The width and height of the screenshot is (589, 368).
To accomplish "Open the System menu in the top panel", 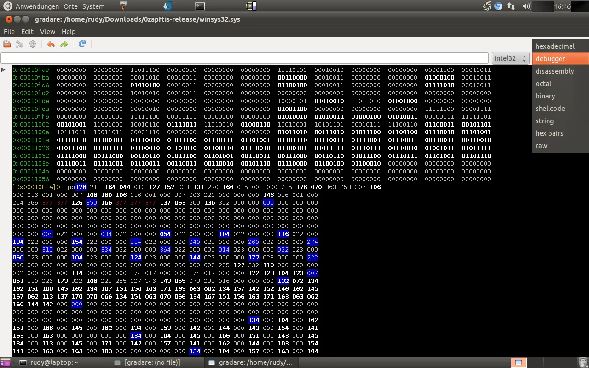I will click(x=93, y=6).
